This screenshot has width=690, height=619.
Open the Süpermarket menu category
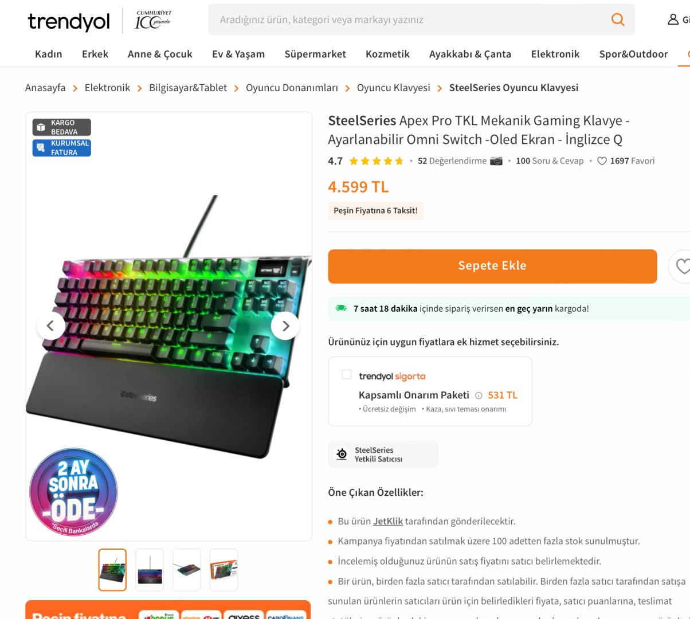tap(315, 54)
